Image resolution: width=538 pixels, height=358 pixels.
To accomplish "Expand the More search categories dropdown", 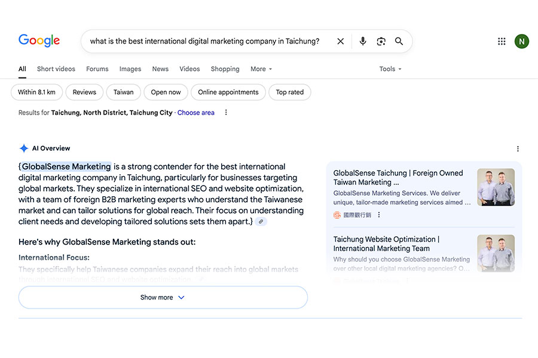I will click(x=261, y=69).
